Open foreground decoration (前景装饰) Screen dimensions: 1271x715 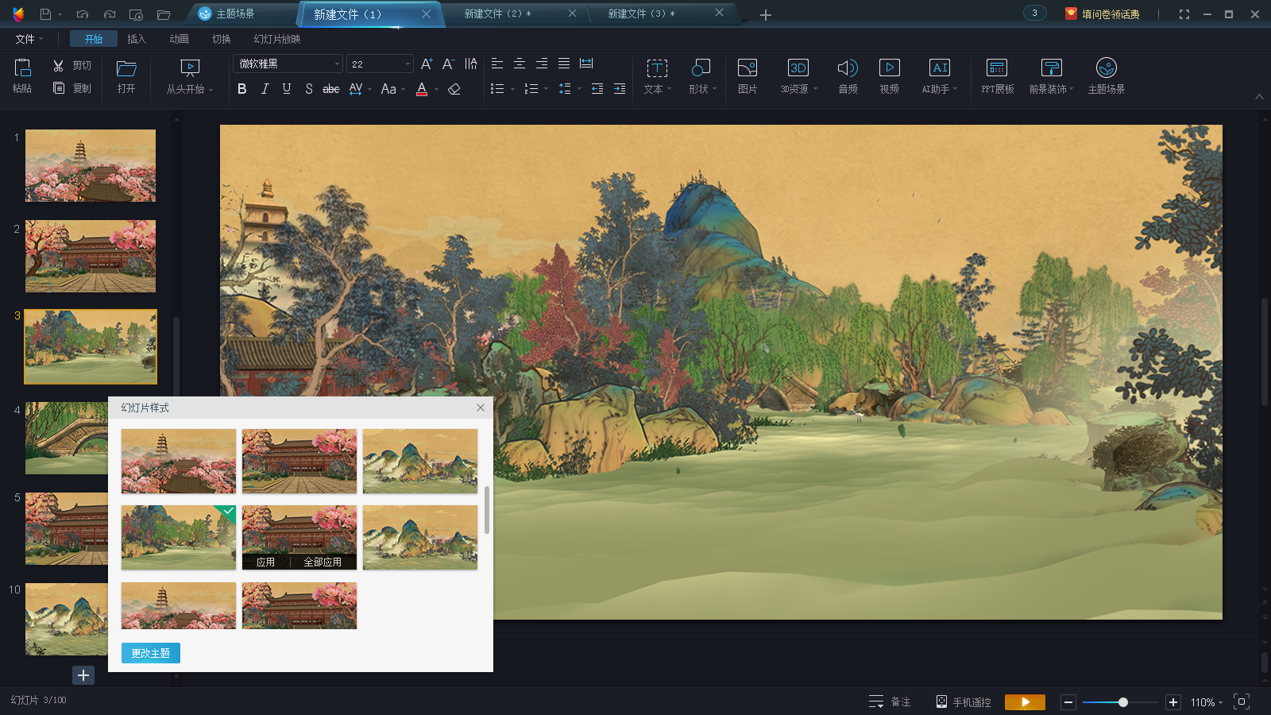coord(1051,76)
